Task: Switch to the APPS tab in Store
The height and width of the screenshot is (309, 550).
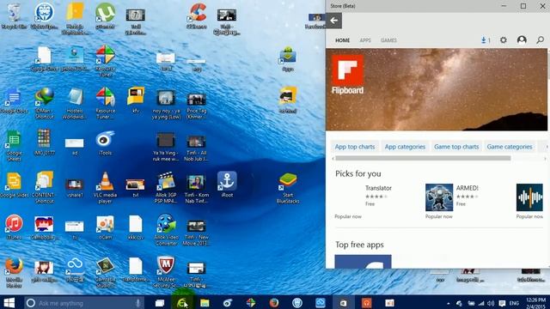Action: coord(365,40)
